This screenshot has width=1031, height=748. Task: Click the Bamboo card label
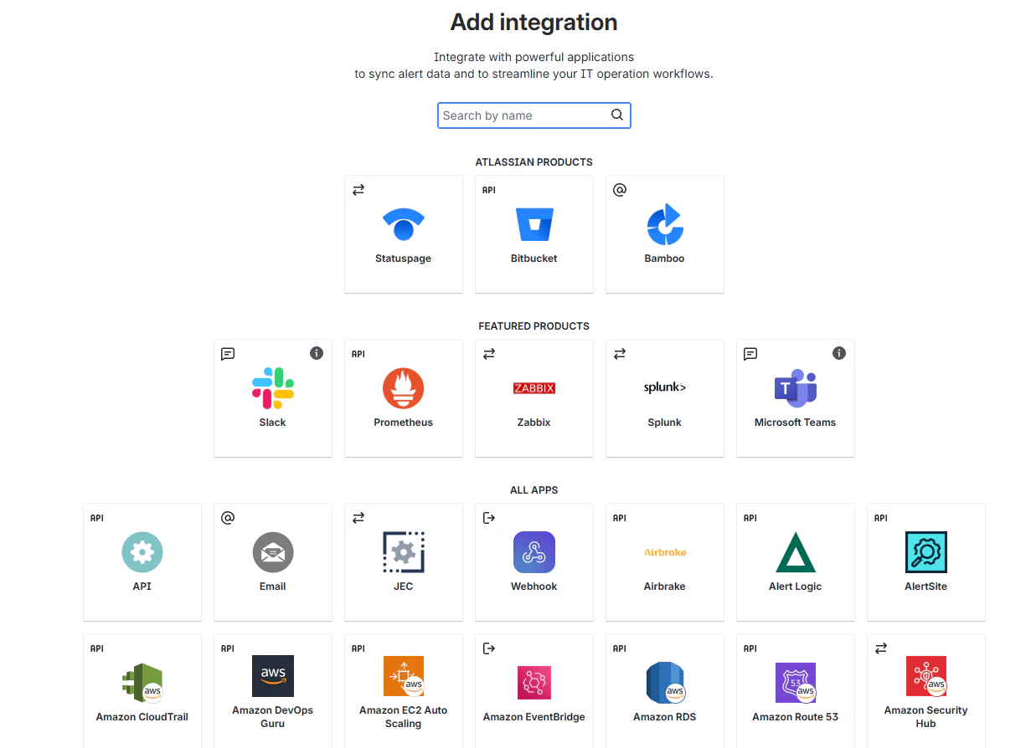pos(665,259)
